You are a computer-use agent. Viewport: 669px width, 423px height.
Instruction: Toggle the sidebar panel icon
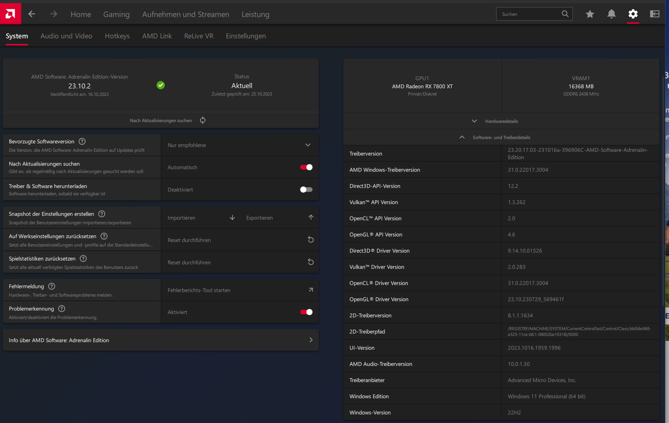click(654, 14)
